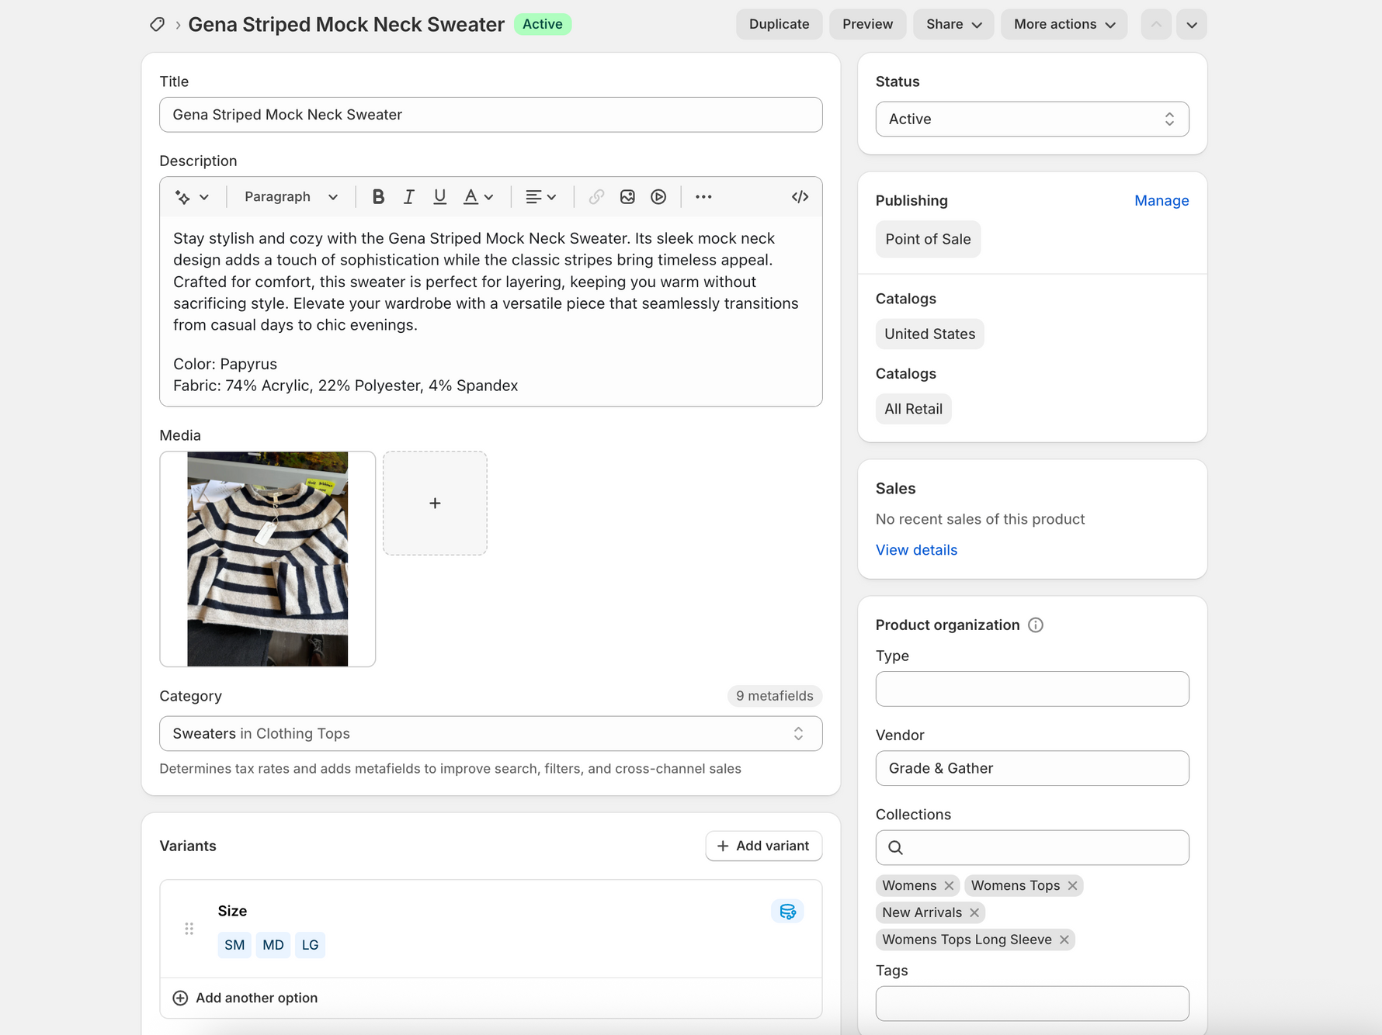The width and height of the screenshot is (1382, 1035).
Task: Open more formatting options ellipsis
Action: [703, 197]
